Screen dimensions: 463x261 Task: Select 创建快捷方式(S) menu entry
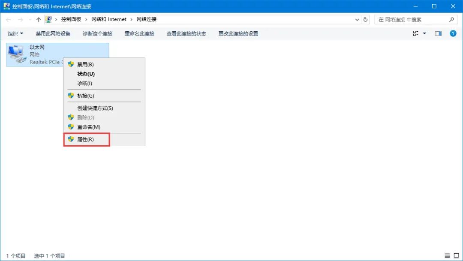click(95, 108)
